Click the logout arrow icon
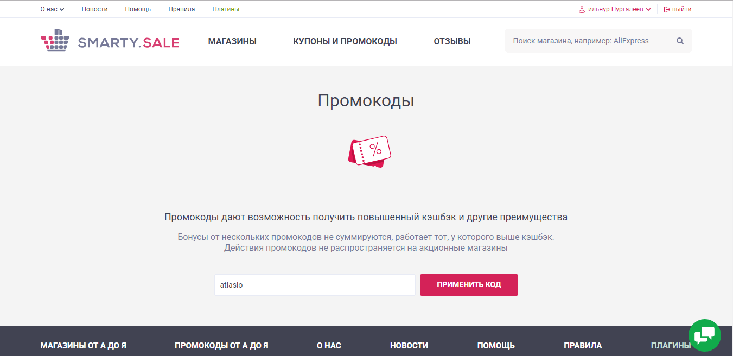This screenshot has height=356, width=733. tap(667, 9)
